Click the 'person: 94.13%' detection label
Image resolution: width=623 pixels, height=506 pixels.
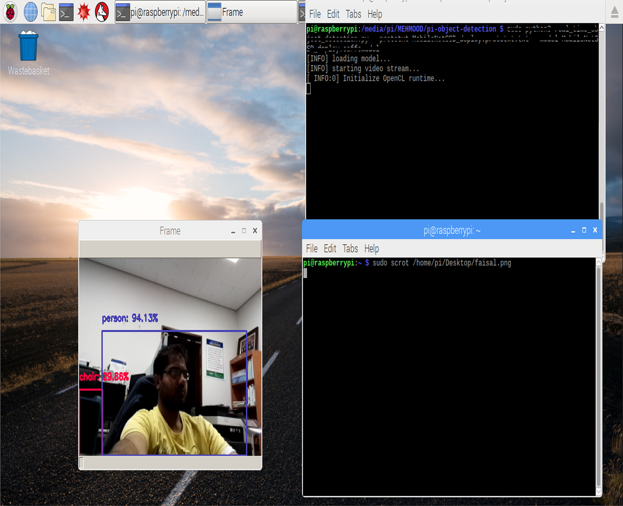click(130, 318)
